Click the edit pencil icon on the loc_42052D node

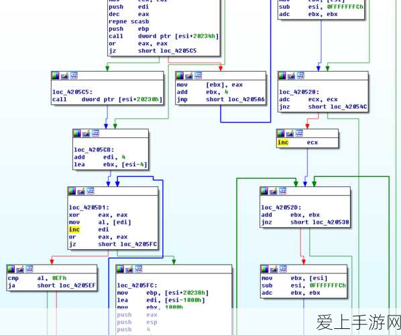pos(273,191)
